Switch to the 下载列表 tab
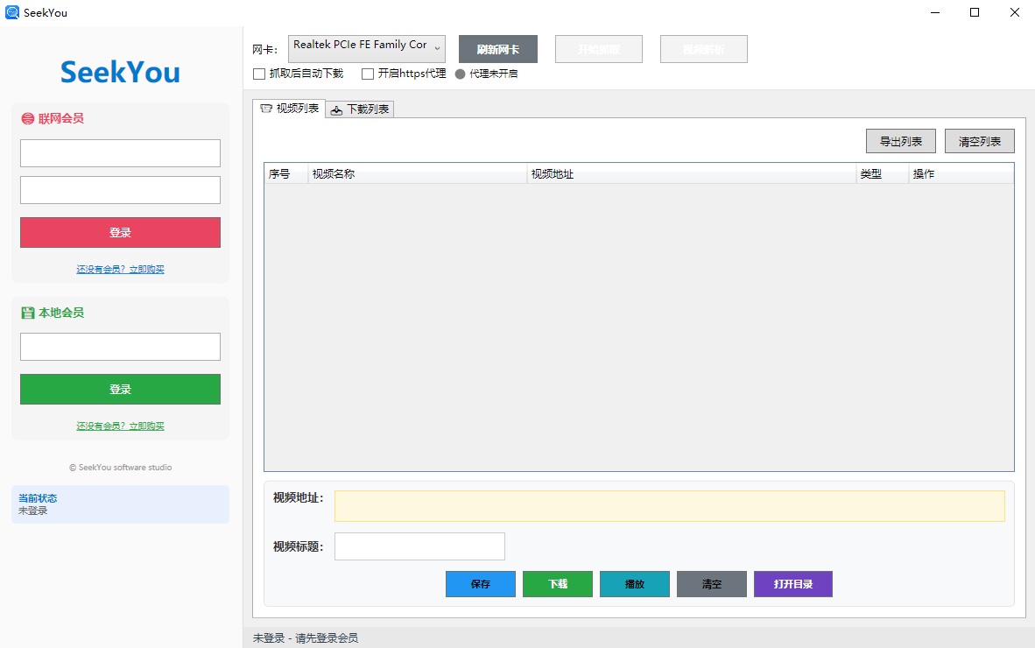Image resolution: width=1035 pixels, height=648 pixels. (360, 109)
